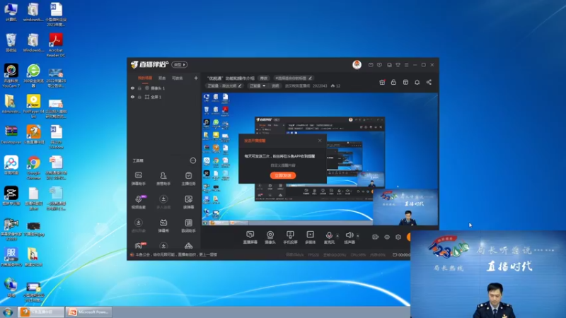Open the 主播任务 tool in the toolbox
Screen dimensions: 566x318
(x=188, y=179)
